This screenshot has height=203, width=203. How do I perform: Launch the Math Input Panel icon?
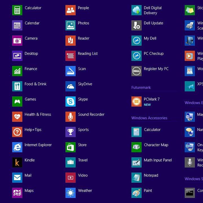point(136,162)
